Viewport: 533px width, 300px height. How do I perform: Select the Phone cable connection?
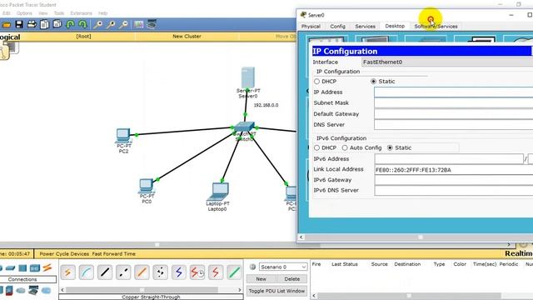coord(160,272)
